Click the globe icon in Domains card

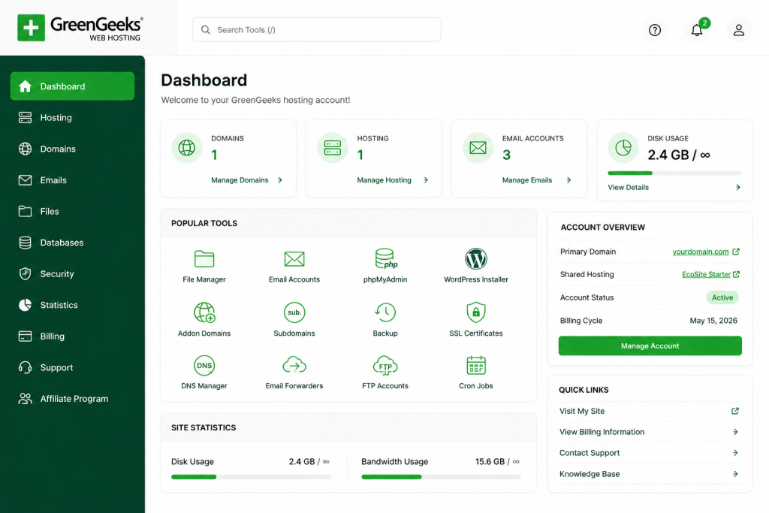coord(186,148)
